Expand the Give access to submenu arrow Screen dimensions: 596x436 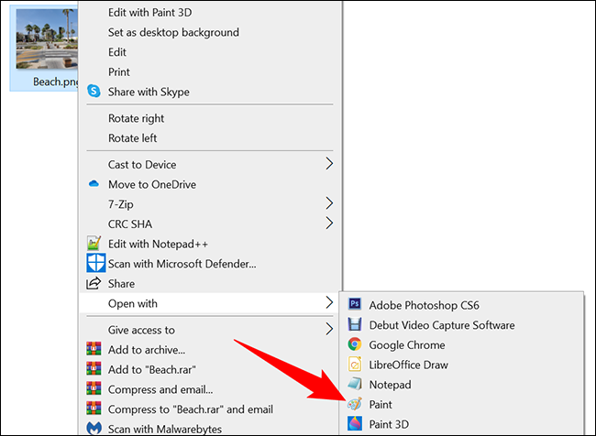pos(329,330)
